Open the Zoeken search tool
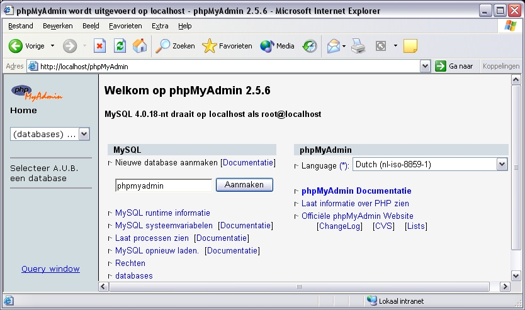Image resolution: width=525 pixels, height=310 pixels. 175,46
